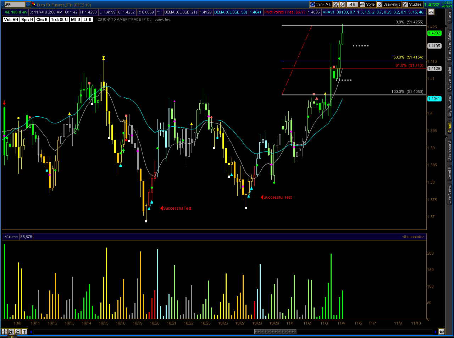
Task: Open the Big Buttons side tab
Action: (449, 106)
